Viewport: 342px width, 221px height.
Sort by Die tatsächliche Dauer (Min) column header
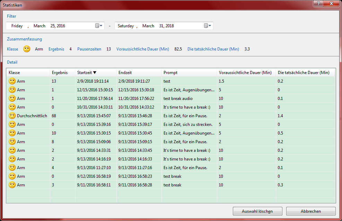click(305, 73)
